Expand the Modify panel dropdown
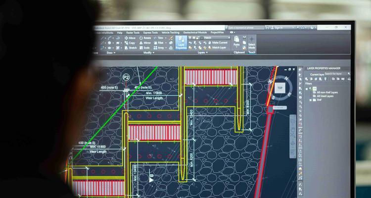Viewport: 371px width, 198px height. click(x=149, y=52)
